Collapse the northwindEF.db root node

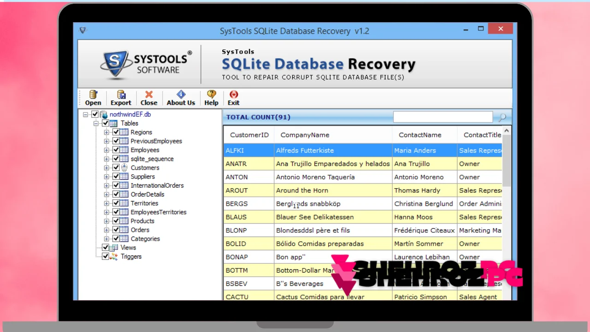point(86,114)
